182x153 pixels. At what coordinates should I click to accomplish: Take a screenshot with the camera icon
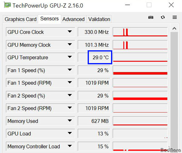[x=151, y=18]
